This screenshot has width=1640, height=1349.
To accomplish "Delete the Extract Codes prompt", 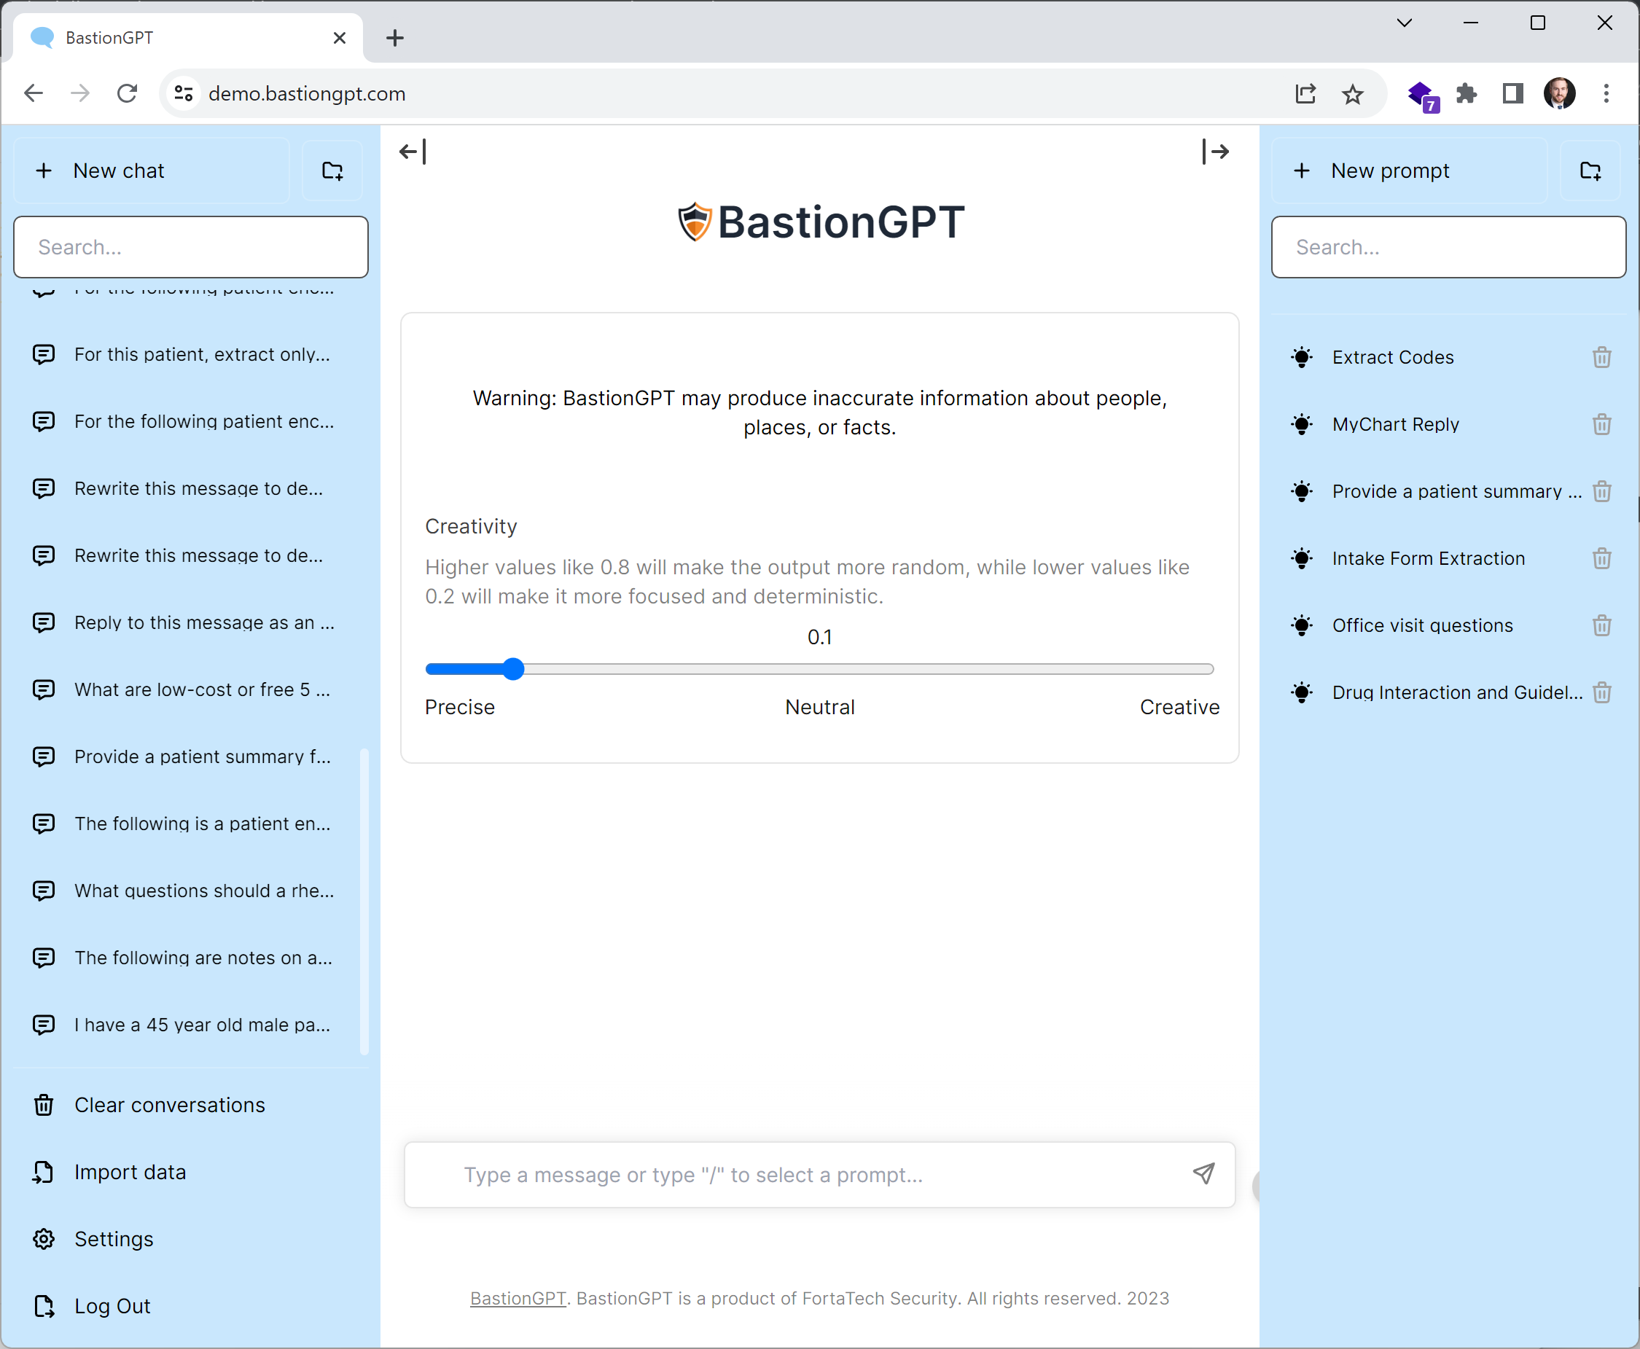I will pyautogui.click(x=1601, y=357).
